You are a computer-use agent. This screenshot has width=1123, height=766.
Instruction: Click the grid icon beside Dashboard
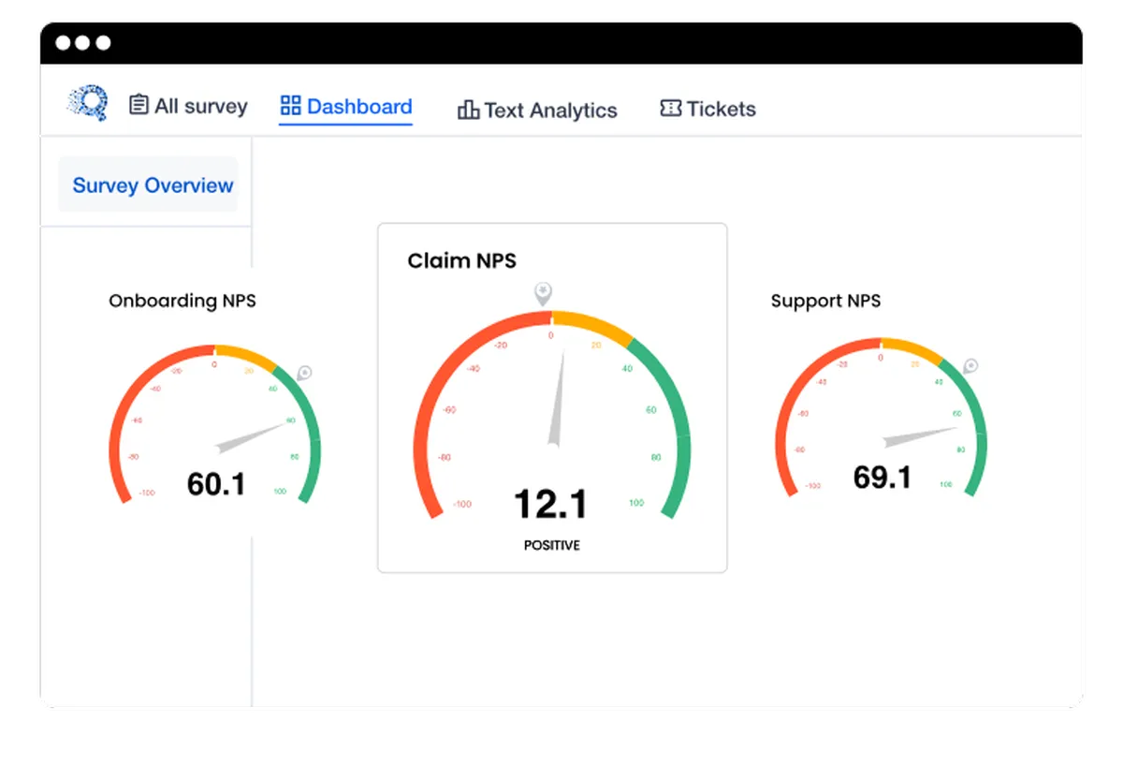point(290,106)
